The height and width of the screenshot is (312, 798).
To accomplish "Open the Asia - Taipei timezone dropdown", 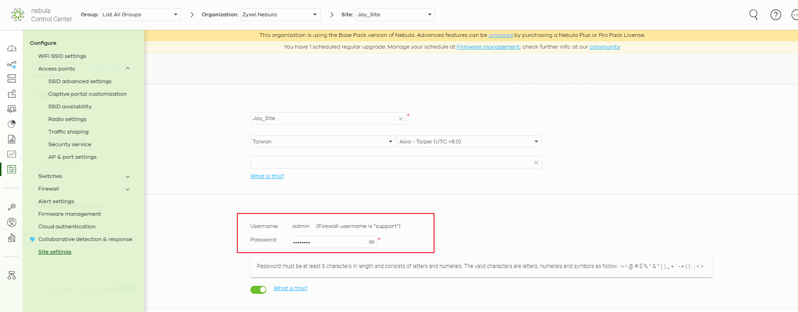I will point(469,142).
